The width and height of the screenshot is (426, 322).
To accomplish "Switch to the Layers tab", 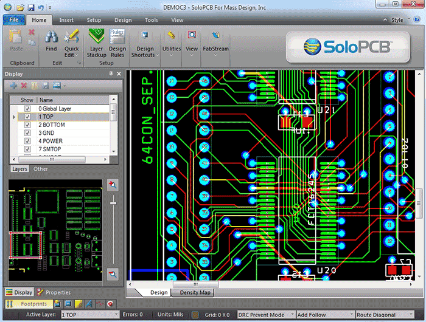I will pyautogui.click(x=19, y=169).
